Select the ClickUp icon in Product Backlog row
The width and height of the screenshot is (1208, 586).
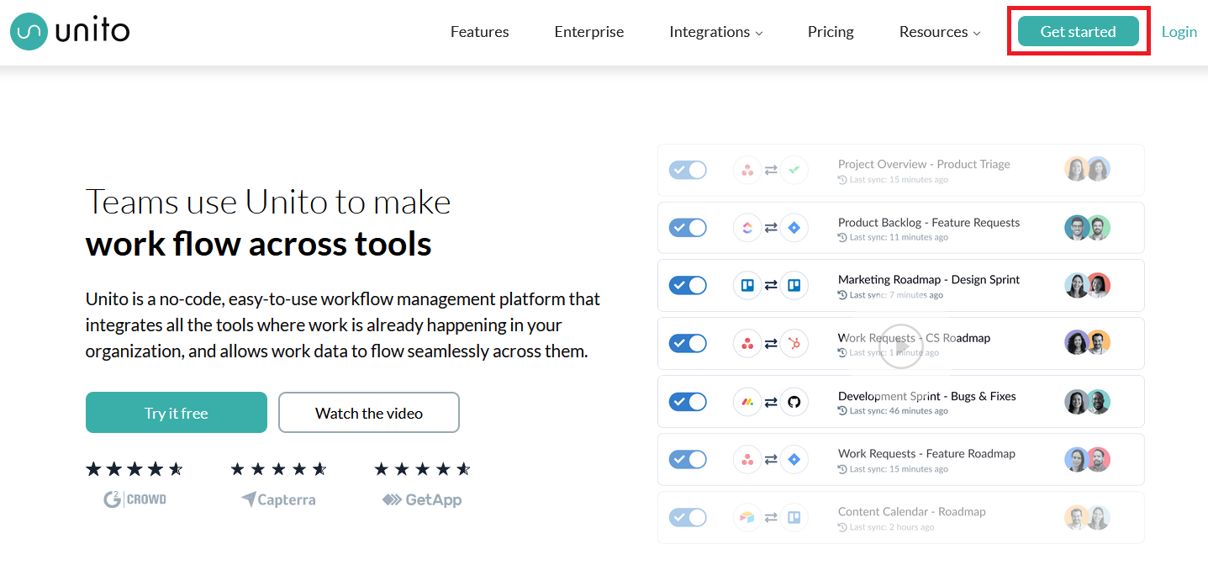click(x=747, y=228)
